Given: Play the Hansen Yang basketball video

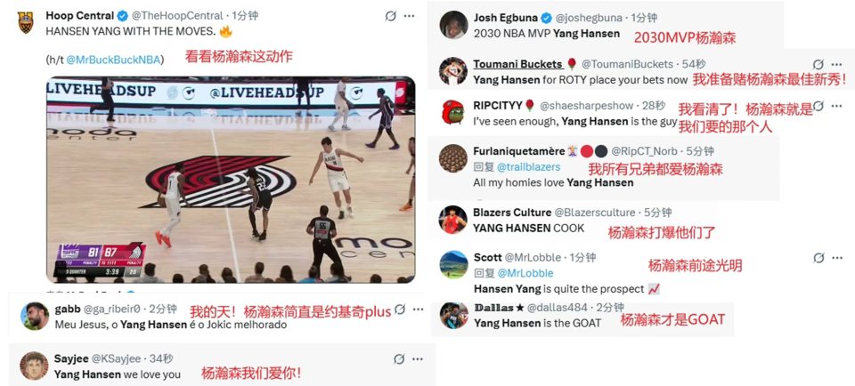Looking at the screenshot, I should pos(231,180).
